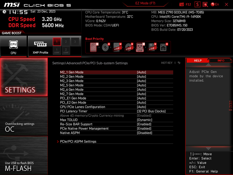Click the help panel top collapse handle
Viewport: 233px width, 175px height.
[208, 65]
